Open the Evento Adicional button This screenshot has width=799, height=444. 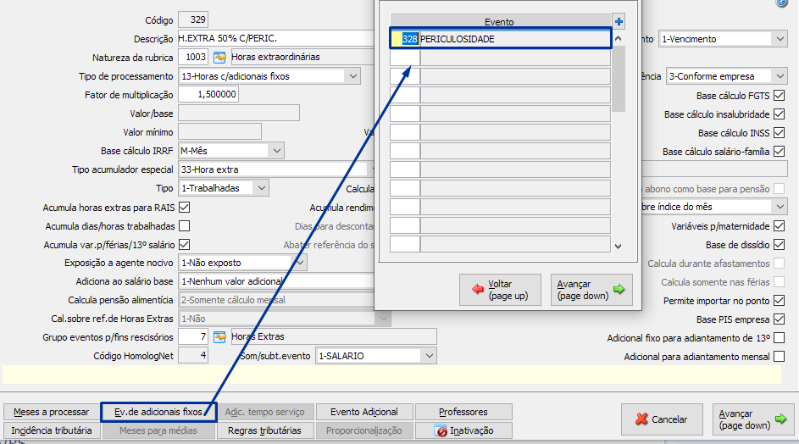(x=363, y=412)
